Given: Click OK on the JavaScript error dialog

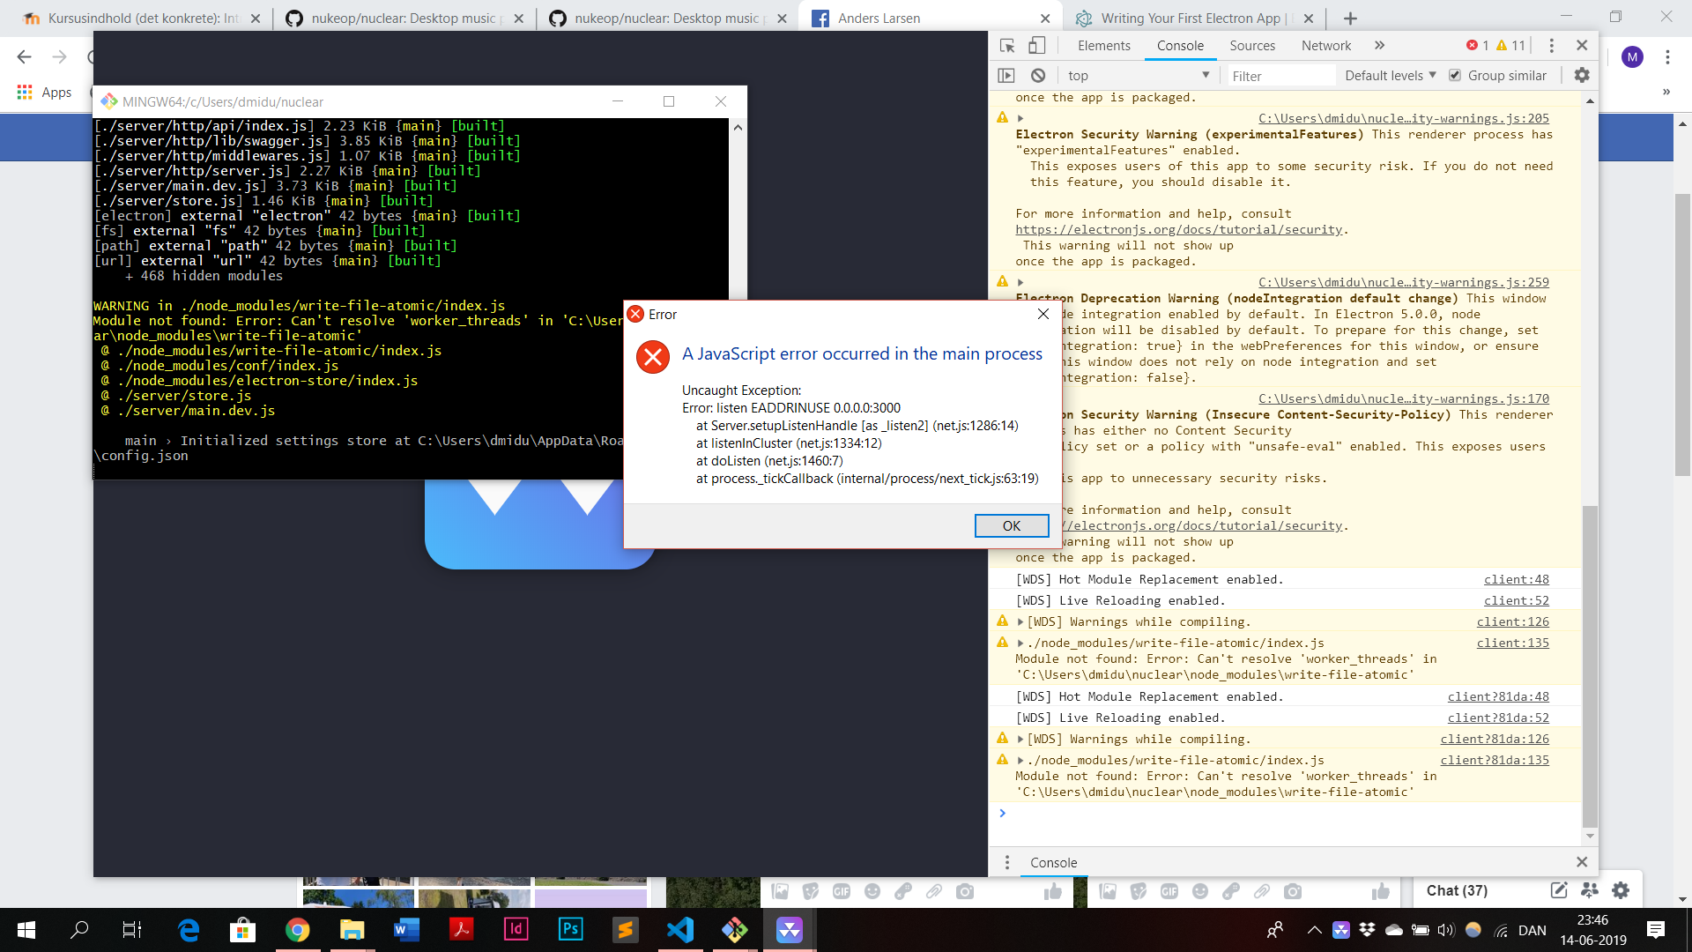Looking at the screenshot, I should click(x=1010, y=525).
